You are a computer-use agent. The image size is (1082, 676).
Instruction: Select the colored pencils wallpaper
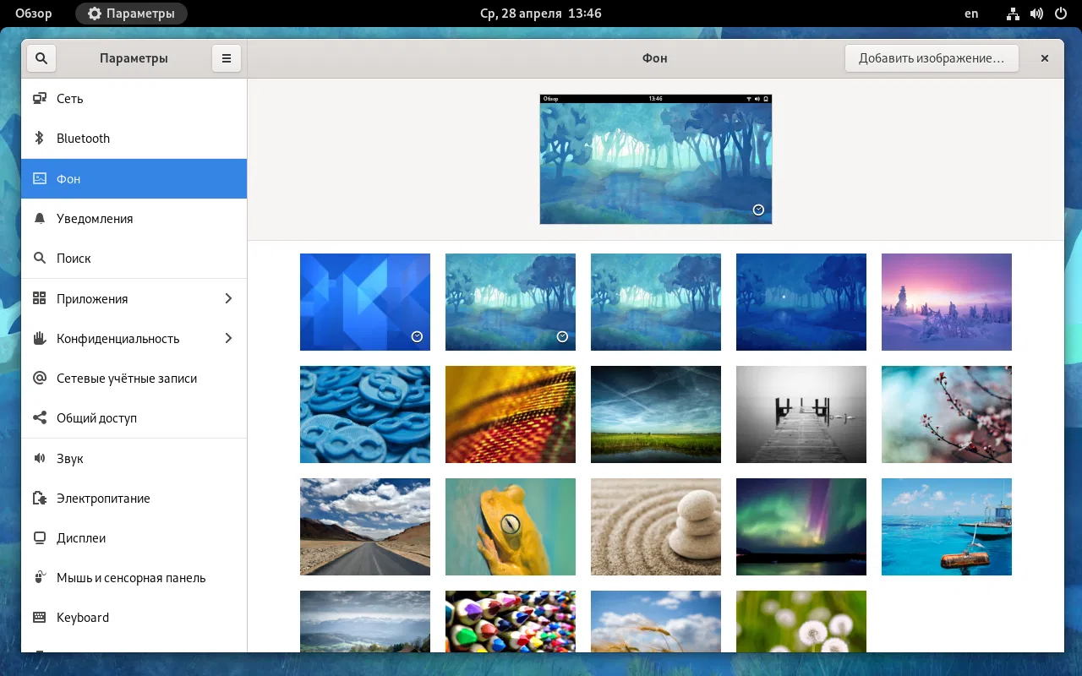[x=511, y=621]
